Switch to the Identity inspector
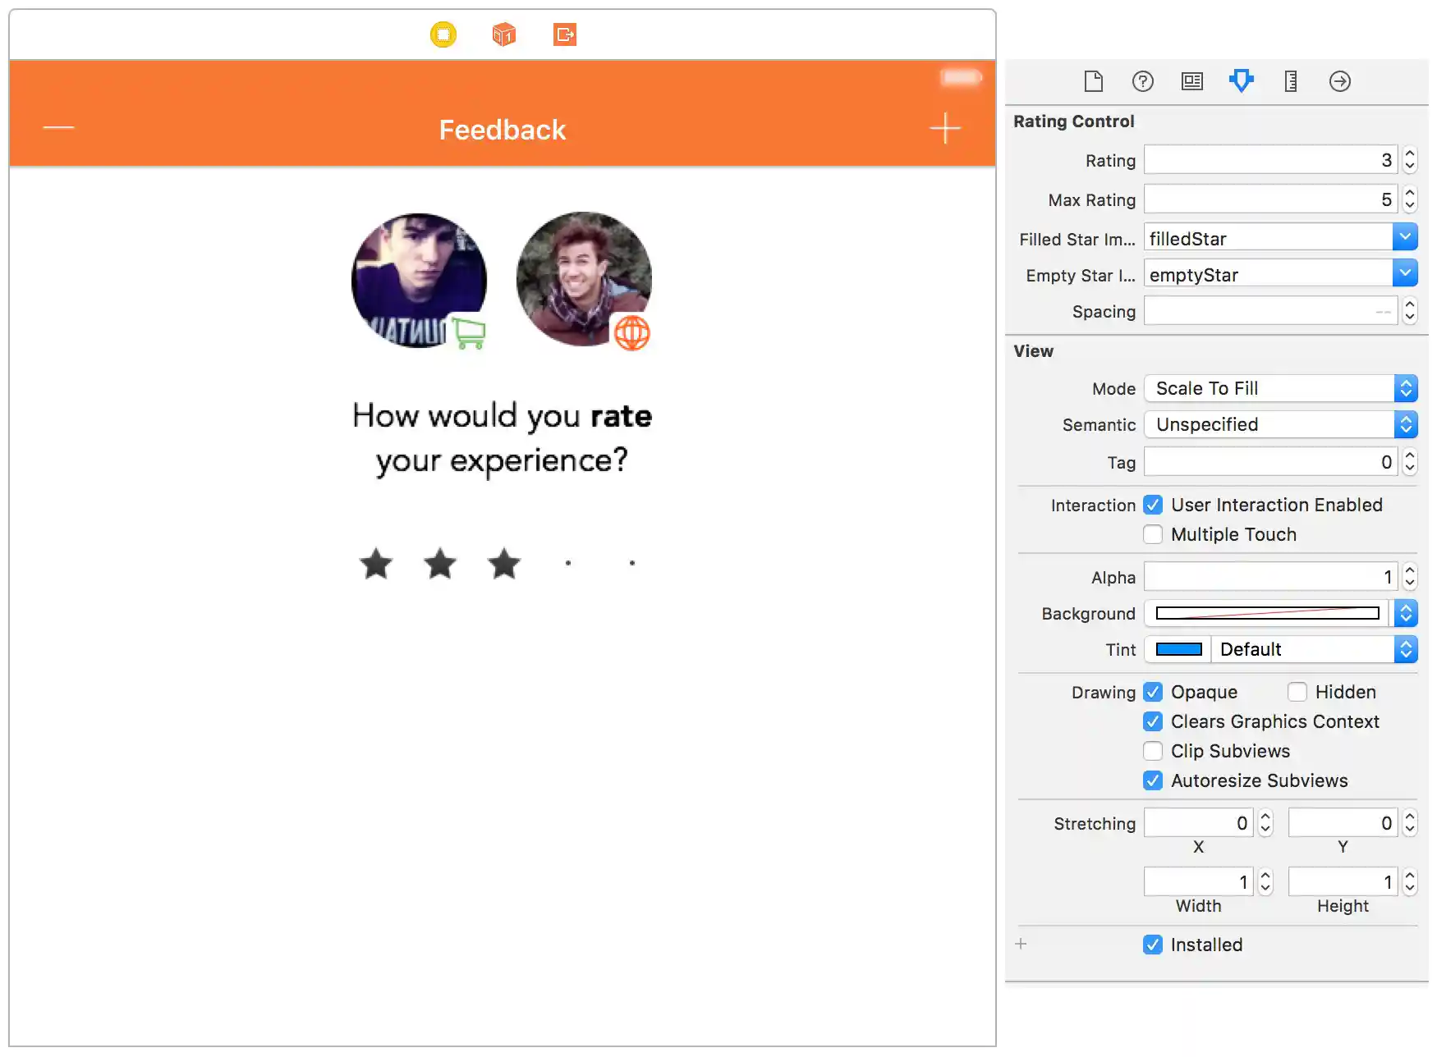 click(1191, 81)
